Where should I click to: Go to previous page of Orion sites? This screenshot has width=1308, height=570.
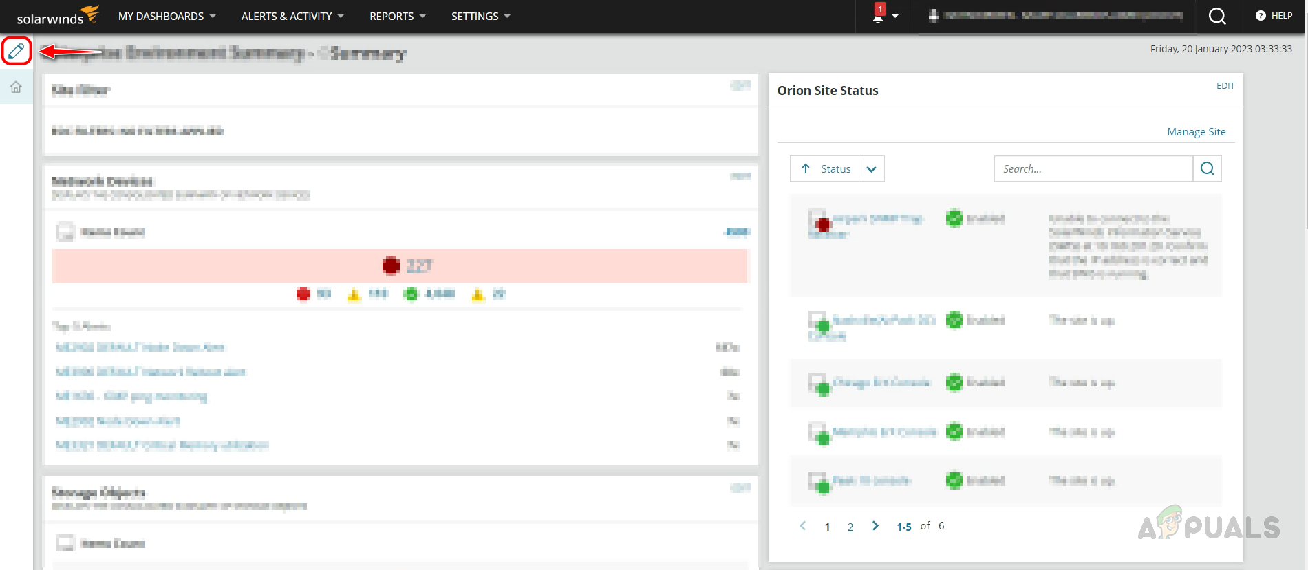802,526
